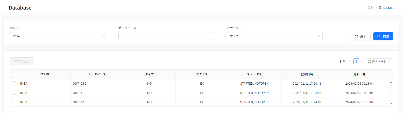The width and height of the screenshot is (404, 114).
Task: Click the OIVPIX1 database cell
Action: 78,93
